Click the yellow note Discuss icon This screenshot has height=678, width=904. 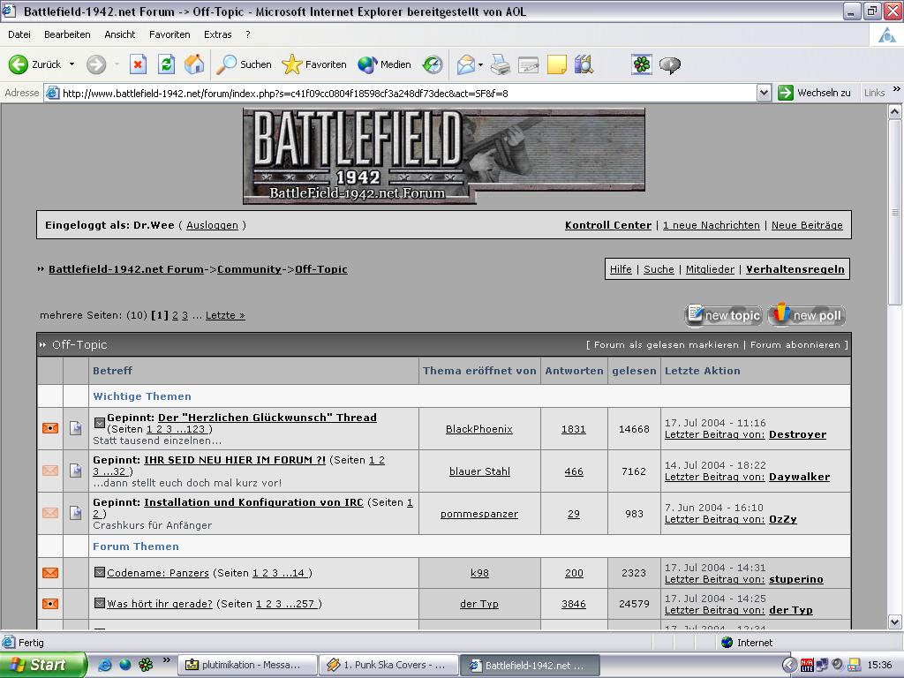pyautogui.click(x=556, y=64)
